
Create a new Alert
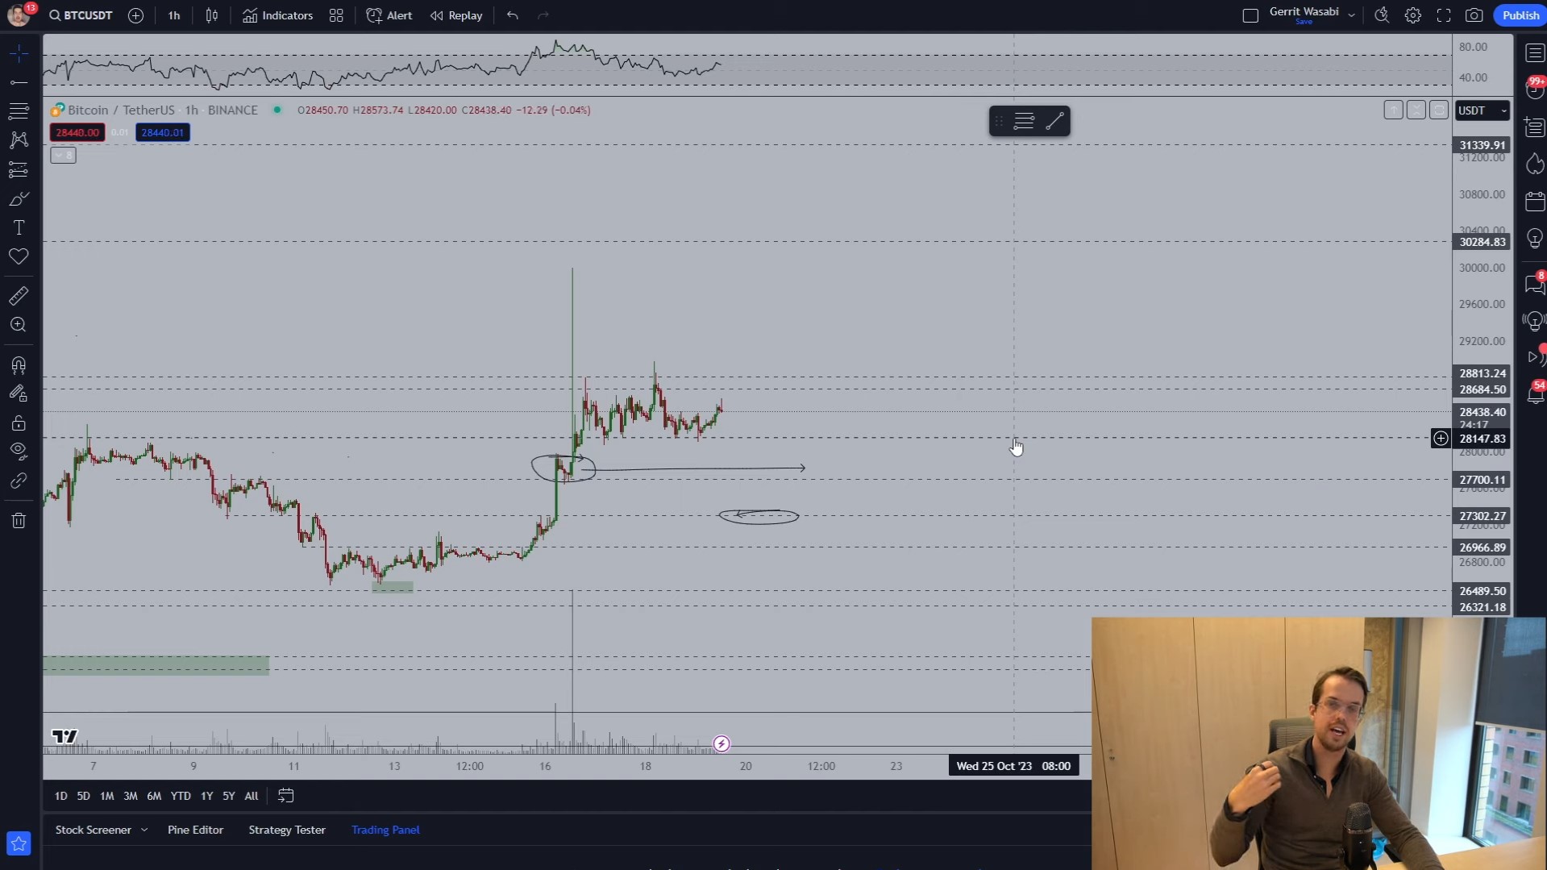(389, 15)
